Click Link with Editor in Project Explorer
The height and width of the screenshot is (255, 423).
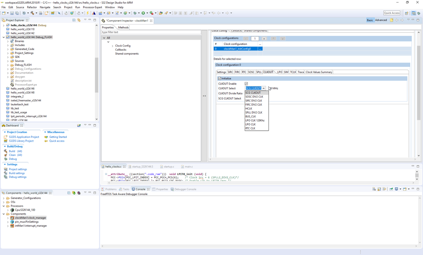click(x=79, y=20)
